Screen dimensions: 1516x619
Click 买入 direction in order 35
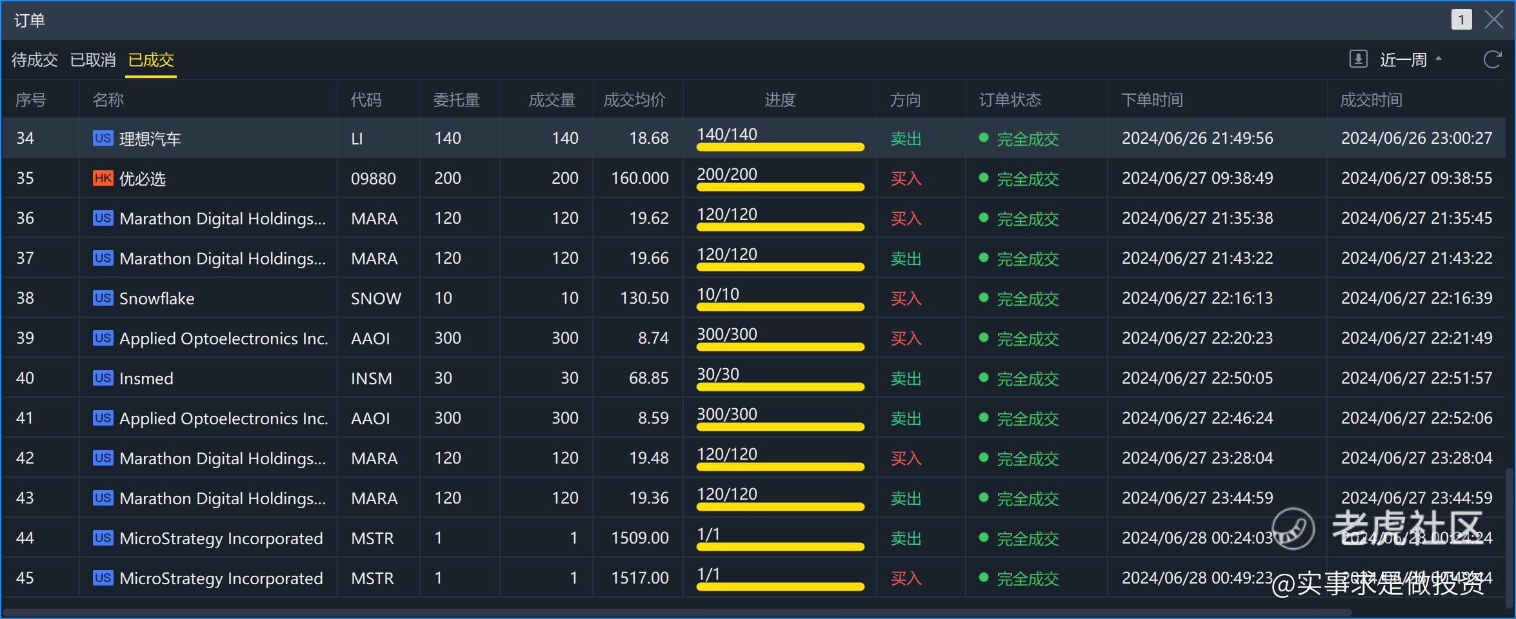(906, 179)
